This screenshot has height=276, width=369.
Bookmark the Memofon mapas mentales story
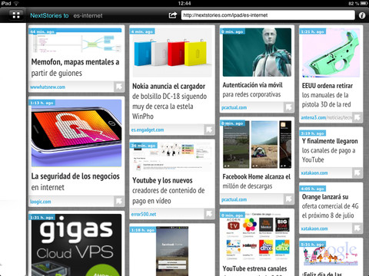tap(119, 87)
